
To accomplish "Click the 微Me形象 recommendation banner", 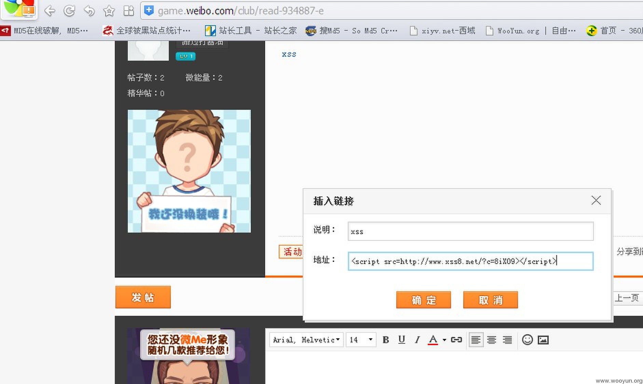I will tap(188, 344).
